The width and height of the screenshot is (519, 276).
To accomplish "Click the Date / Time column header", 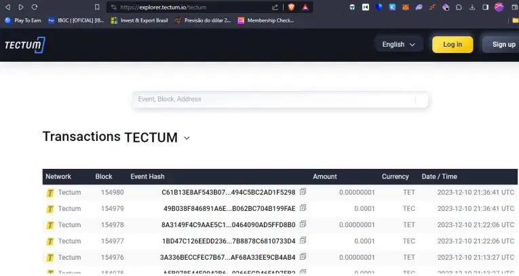I will point(439,177).
